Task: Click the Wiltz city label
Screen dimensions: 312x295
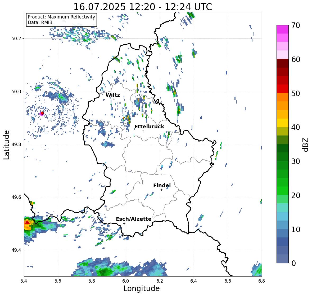Action: pos(113,95)
